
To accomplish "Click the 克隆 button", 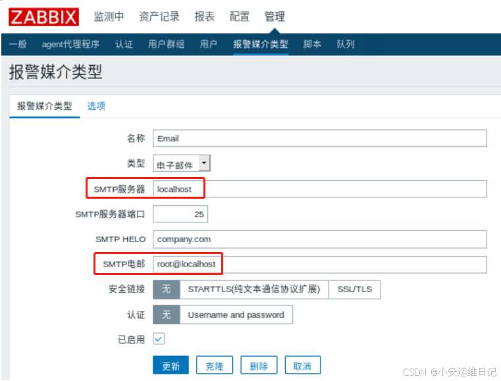I will click(x=215, y=365).
